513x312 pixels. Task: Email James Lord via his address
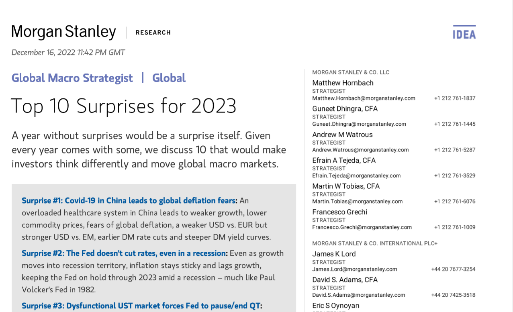[x=354, y=269]
